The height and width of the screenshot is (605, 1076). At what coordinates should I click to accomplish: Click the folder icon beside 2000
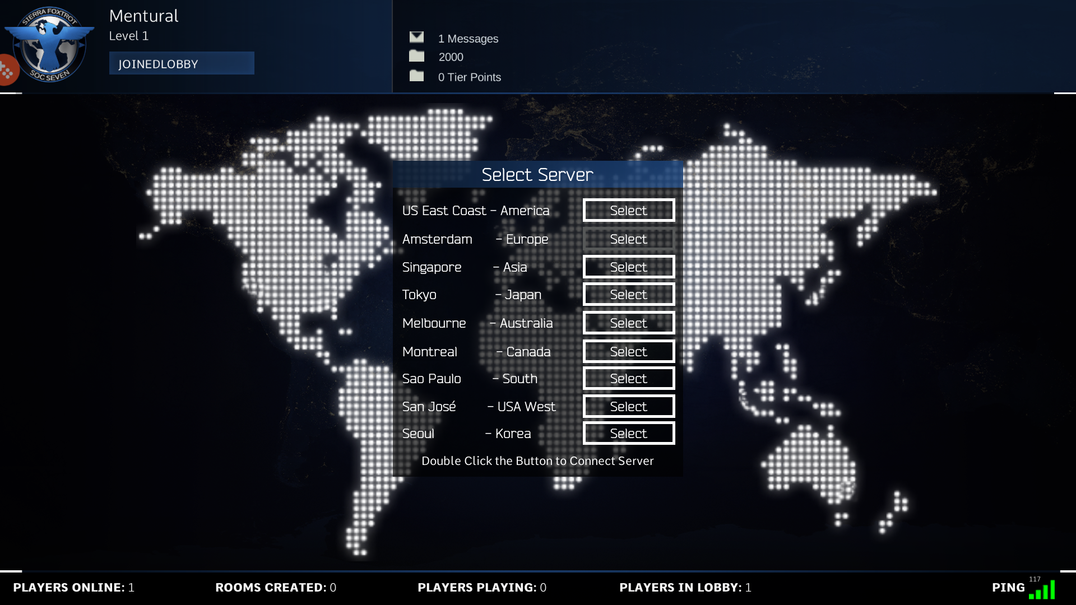(x=416, y=56)
